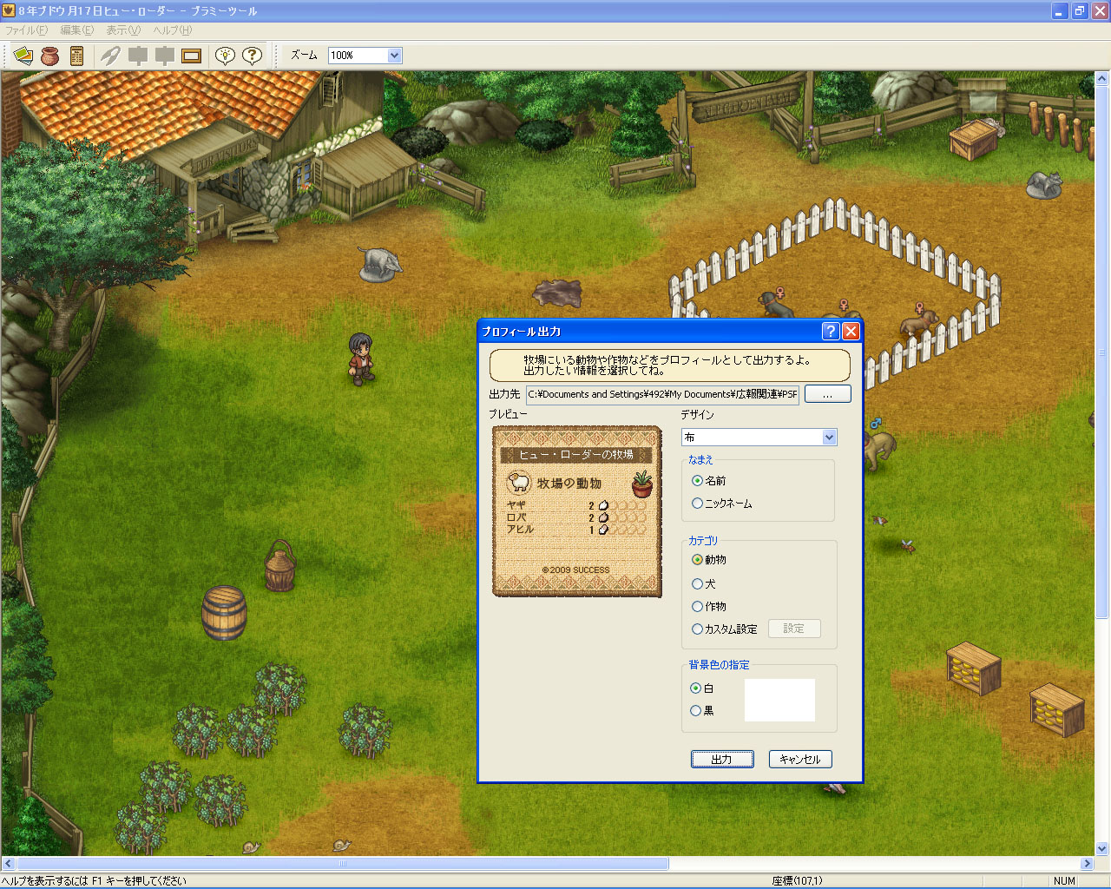Open the ズーム 100% dropdown
Screen dimensions: 1111x889
(x=394, y=56)
